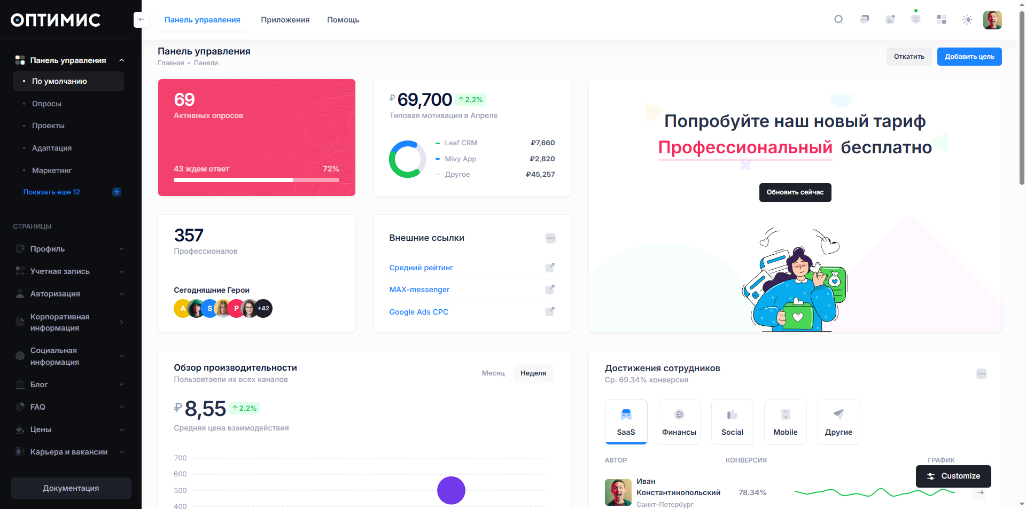Screen dimensions: 1026x509
Task: Toggle the light/dark theme sun icon
Action: (967, 20)
